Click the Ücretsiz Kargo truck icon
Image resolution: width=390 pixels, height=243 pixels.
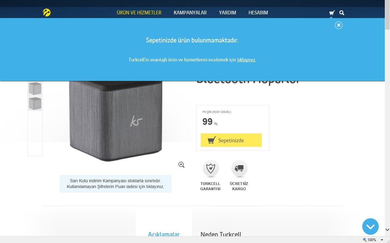click(239, 168)
